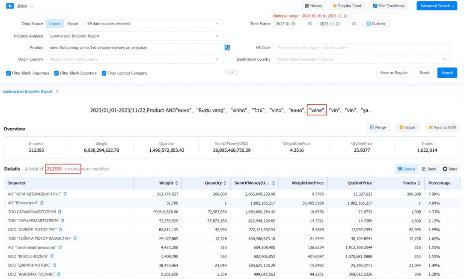Show the Ratio chart view

tap(450, 169)
